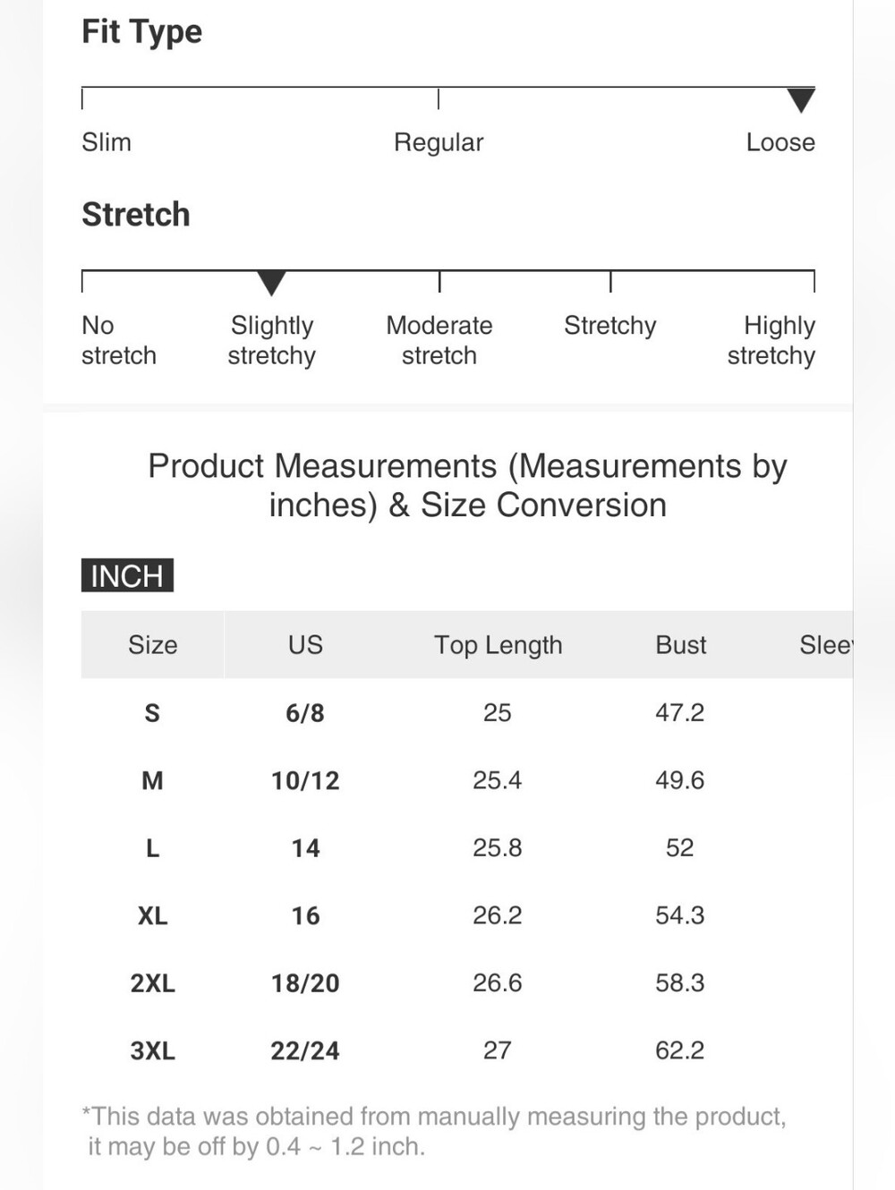Click the No stretch label
895x1190 pixels.
point(119,340)
